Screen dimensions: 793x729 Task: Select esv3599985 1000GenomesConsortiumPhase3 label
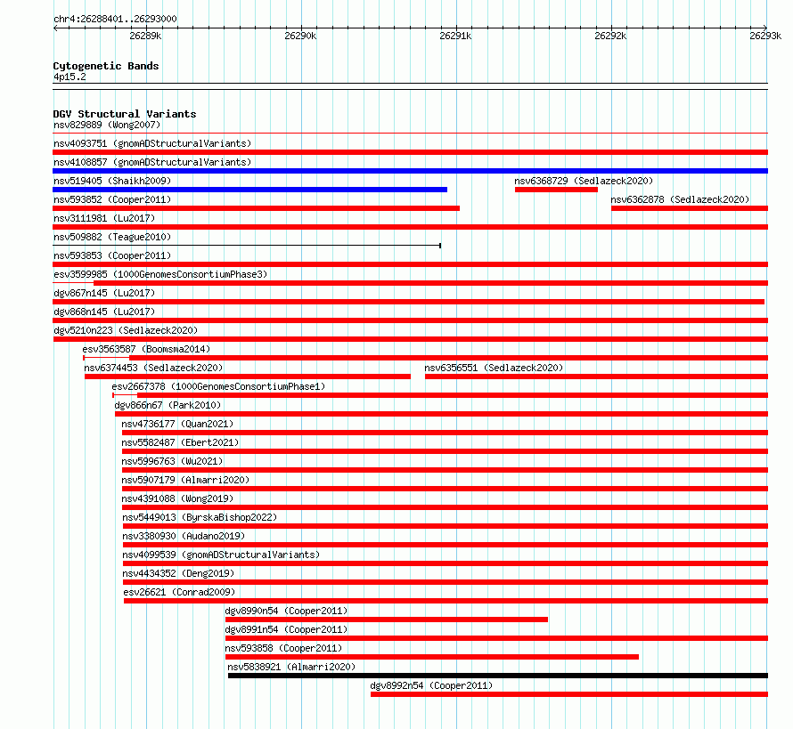pos(160,274)
